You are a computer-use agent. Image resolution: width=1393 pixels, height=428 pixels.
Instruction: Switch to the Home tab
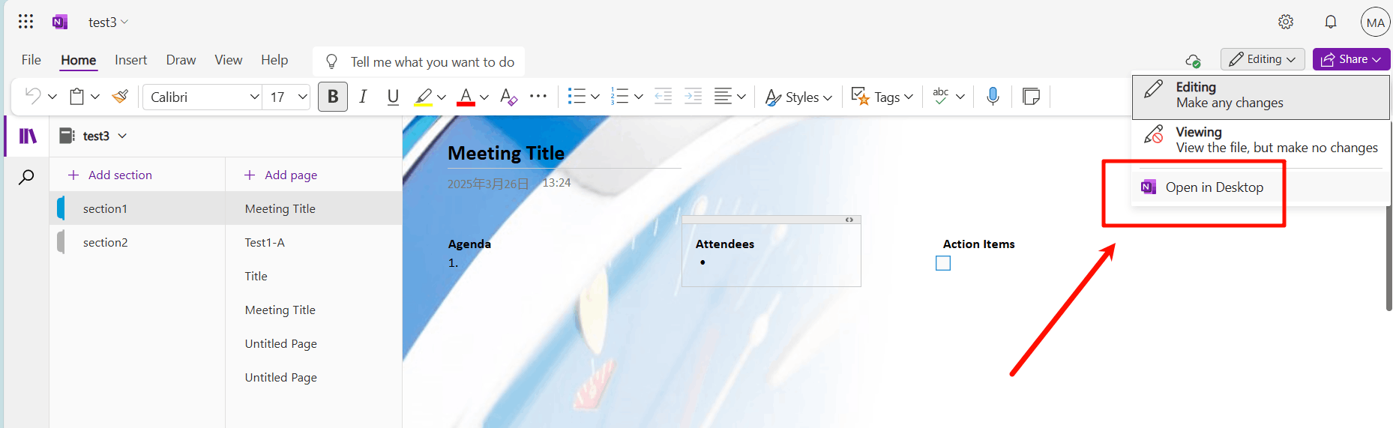coord(79,60)
